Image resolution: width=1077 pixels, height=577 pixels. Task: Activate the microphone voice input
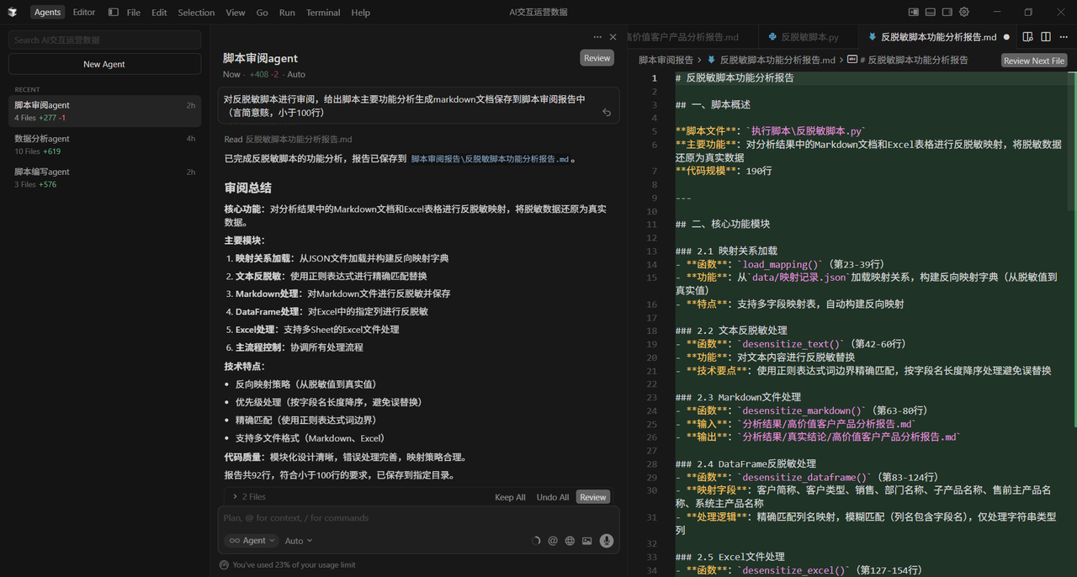pos(607,540)
